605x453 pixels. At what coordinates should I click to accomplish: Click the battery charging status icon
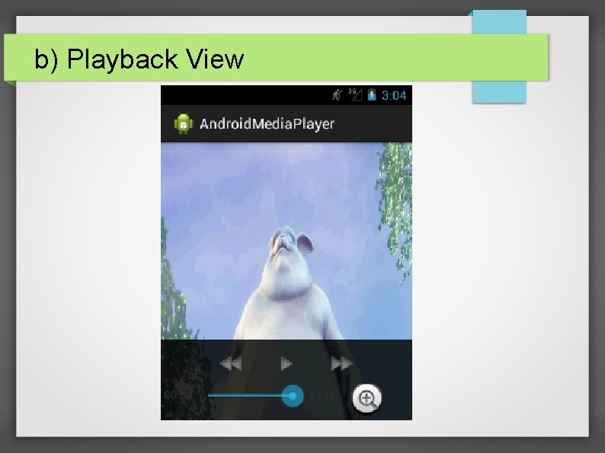pos(372,94)
